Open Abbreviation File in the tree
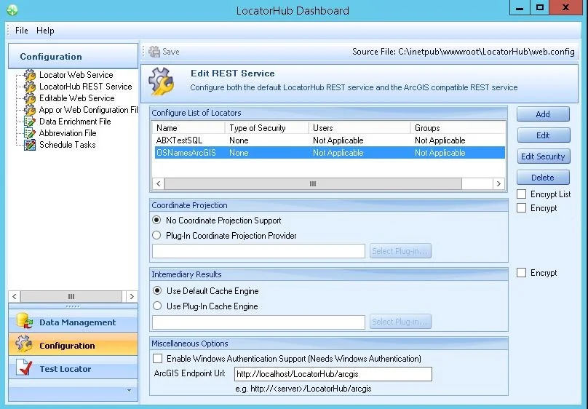Screen dimensions: 588x409 click(x=68, y=132)
